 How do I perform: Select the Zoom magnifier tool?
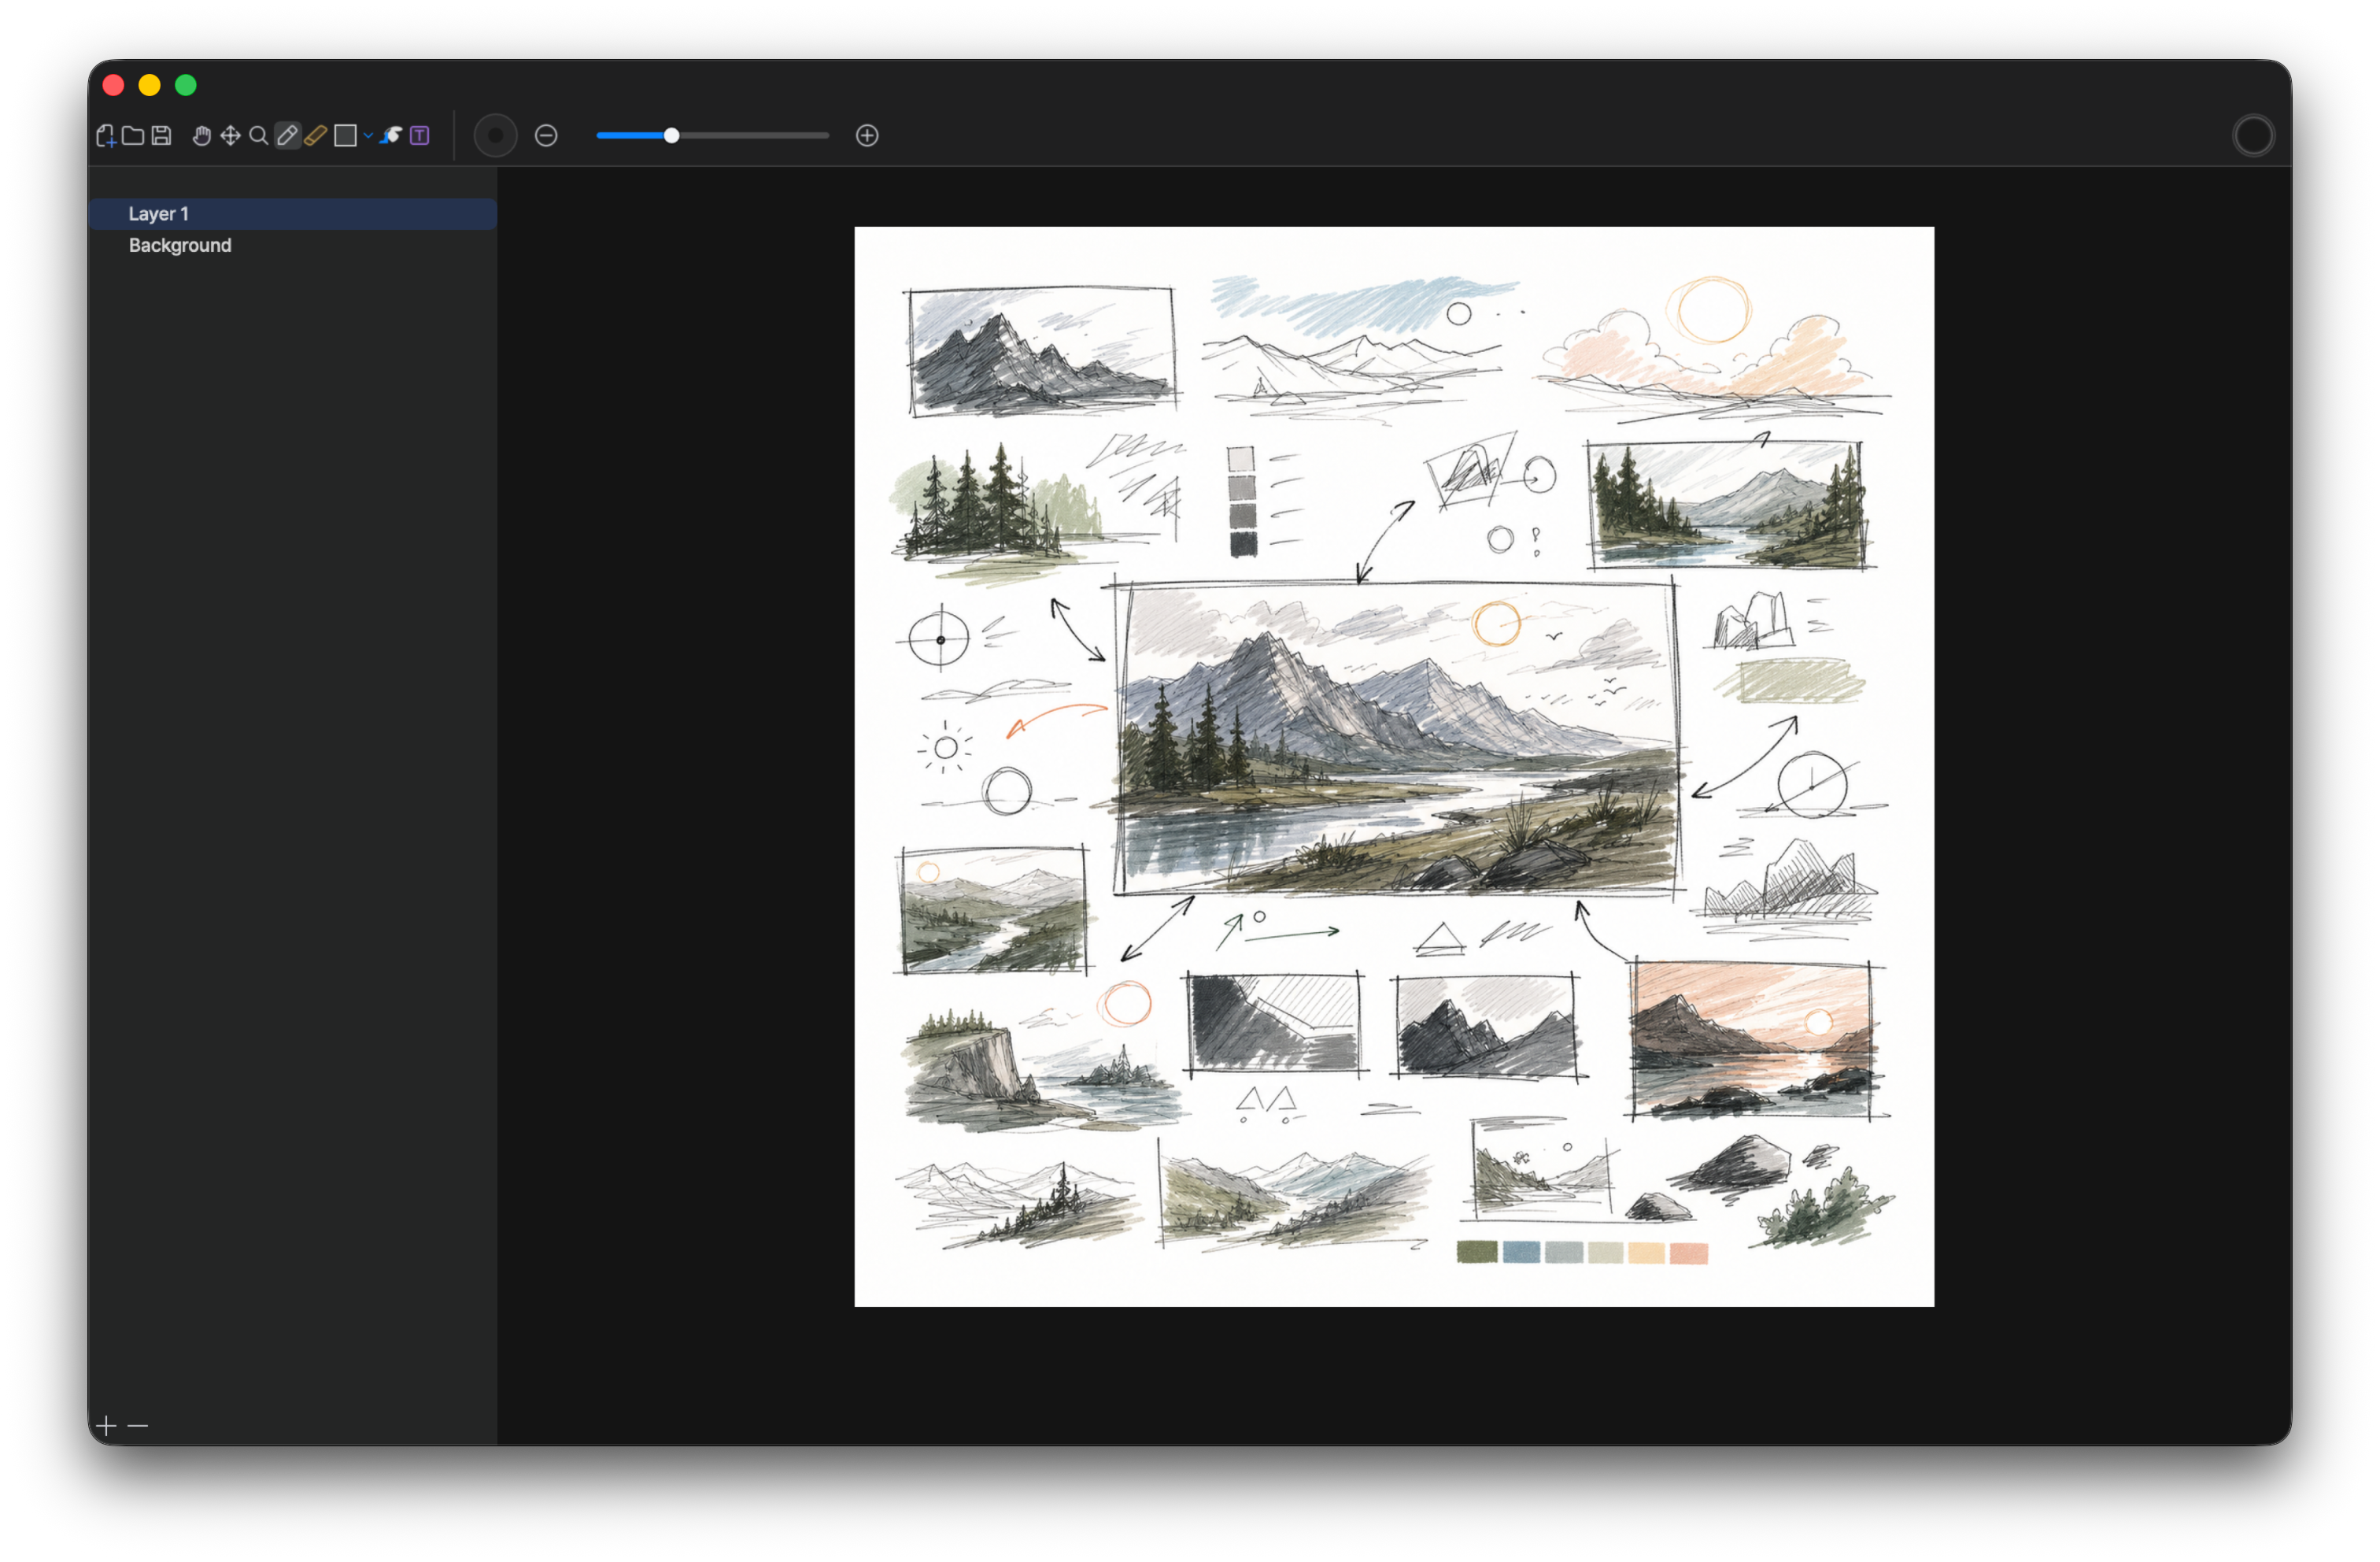tap(258, 136)
